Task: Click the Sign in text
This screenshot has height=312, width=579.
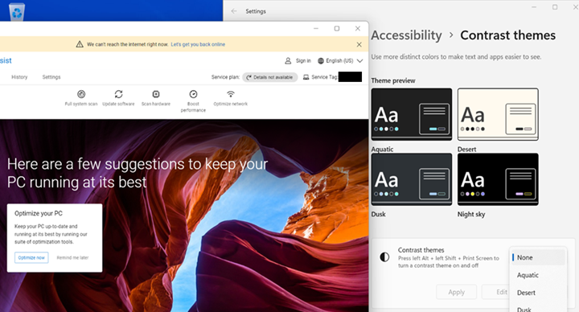Action: (x=303, y=60)
